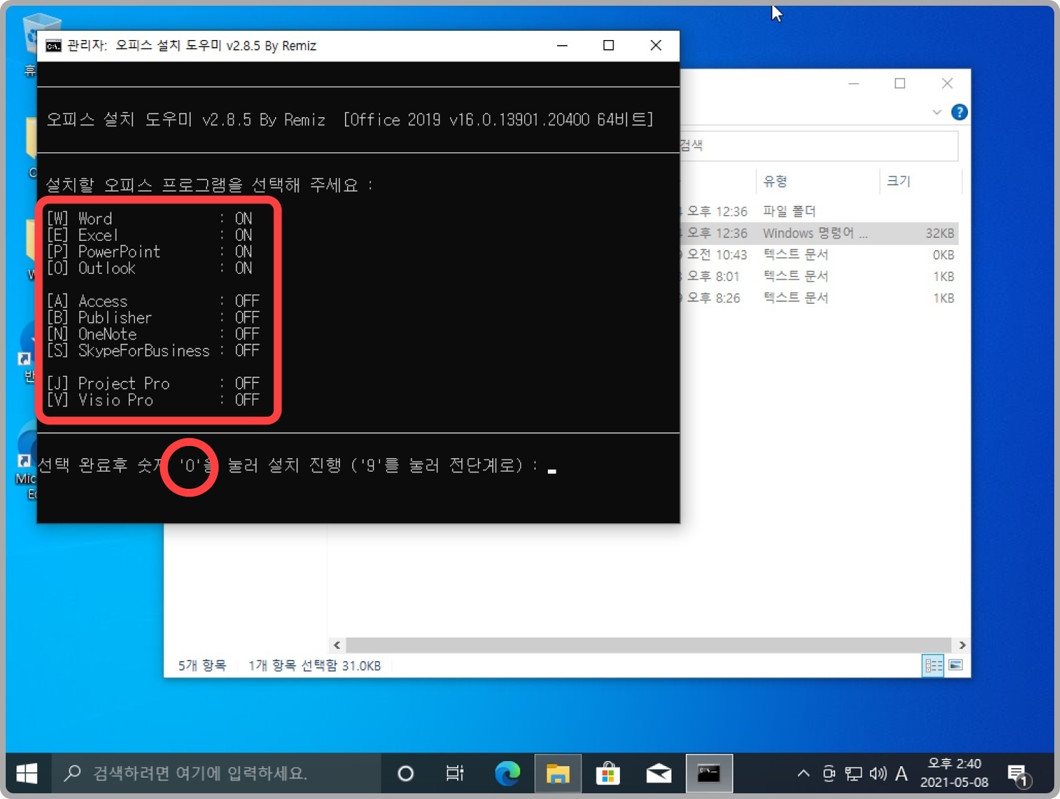Maximize the File Explorer window
Image resolution: width=1060 pixels, height=799 pixels.
click(x=900, y=84)
